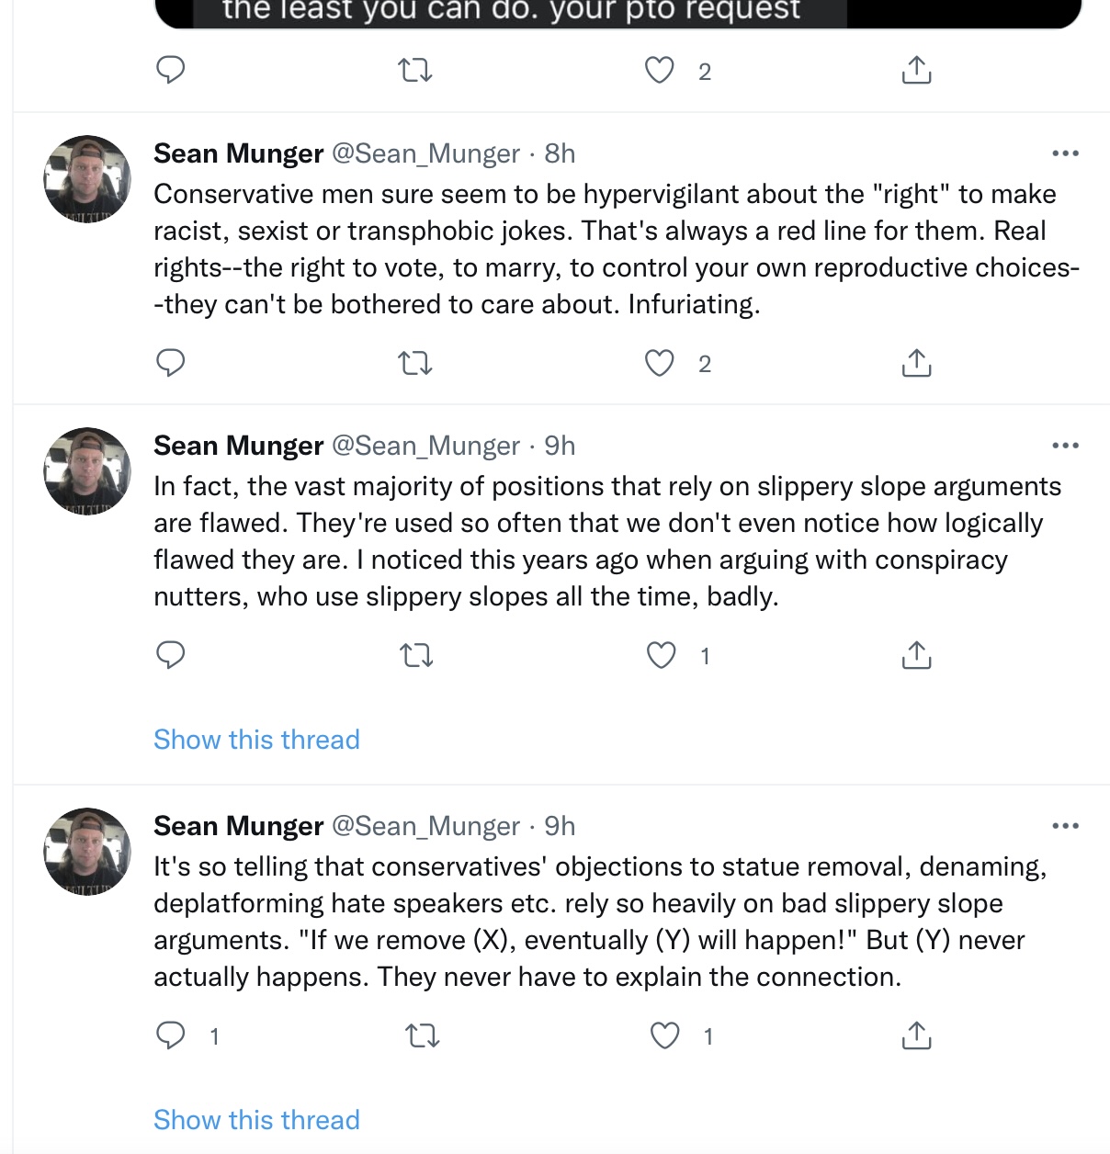Open more options on the 8h tweet
This screenshot has height=1154, width=1110.
click(1065, 153)
